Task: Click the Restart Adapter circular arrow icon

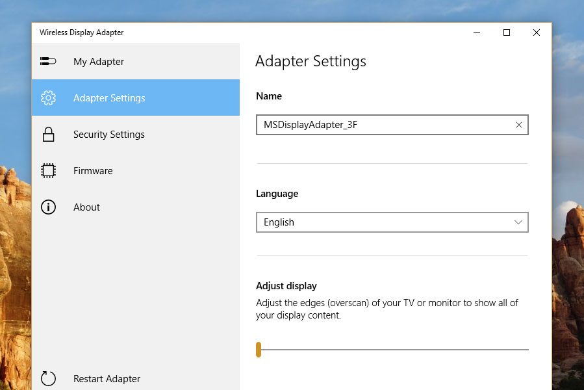Action: coord(48,378)
